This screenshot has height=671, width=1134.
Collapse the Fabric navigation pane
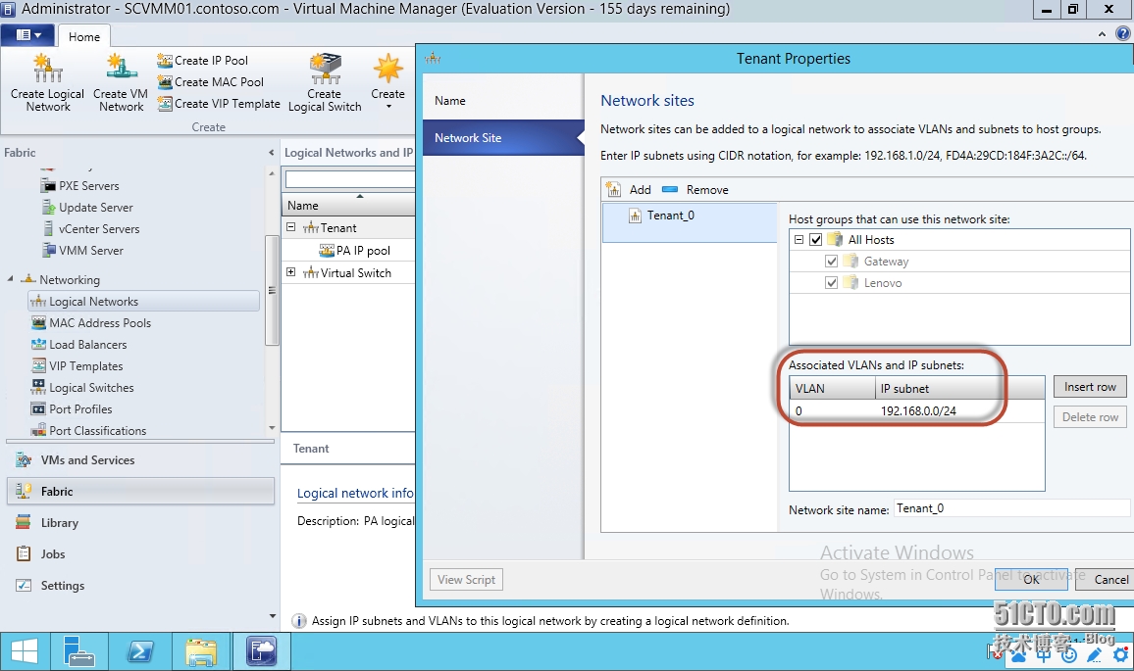pos(271,153)
